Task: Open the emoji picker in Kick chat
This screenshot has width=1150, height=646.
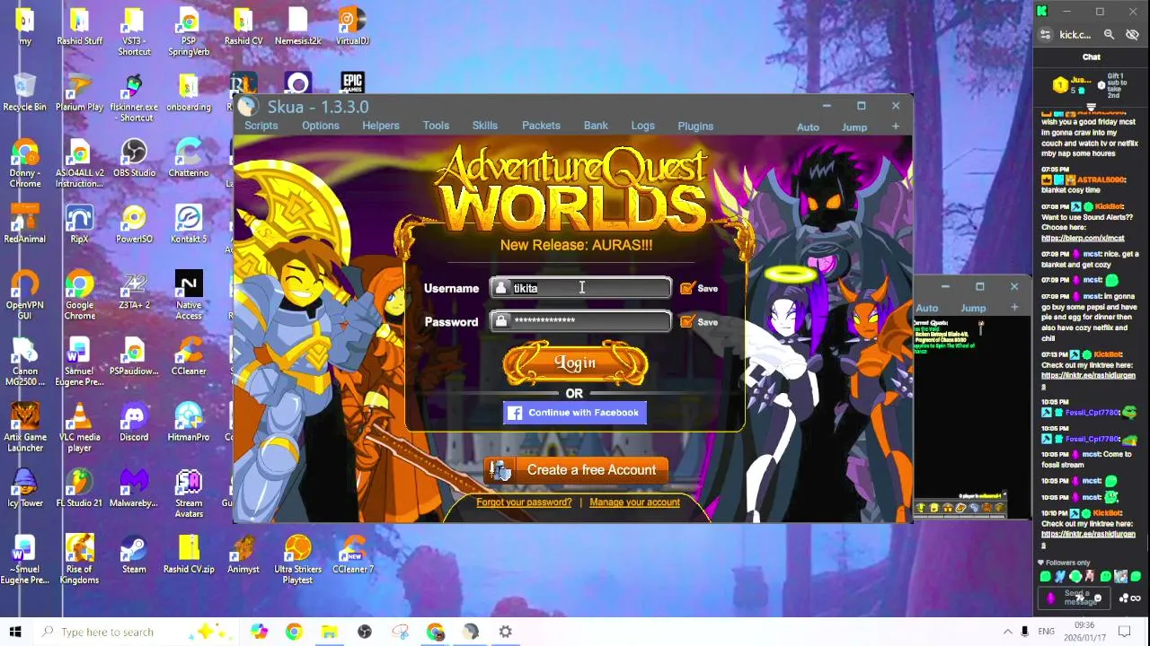Action: click(1098, 598)
